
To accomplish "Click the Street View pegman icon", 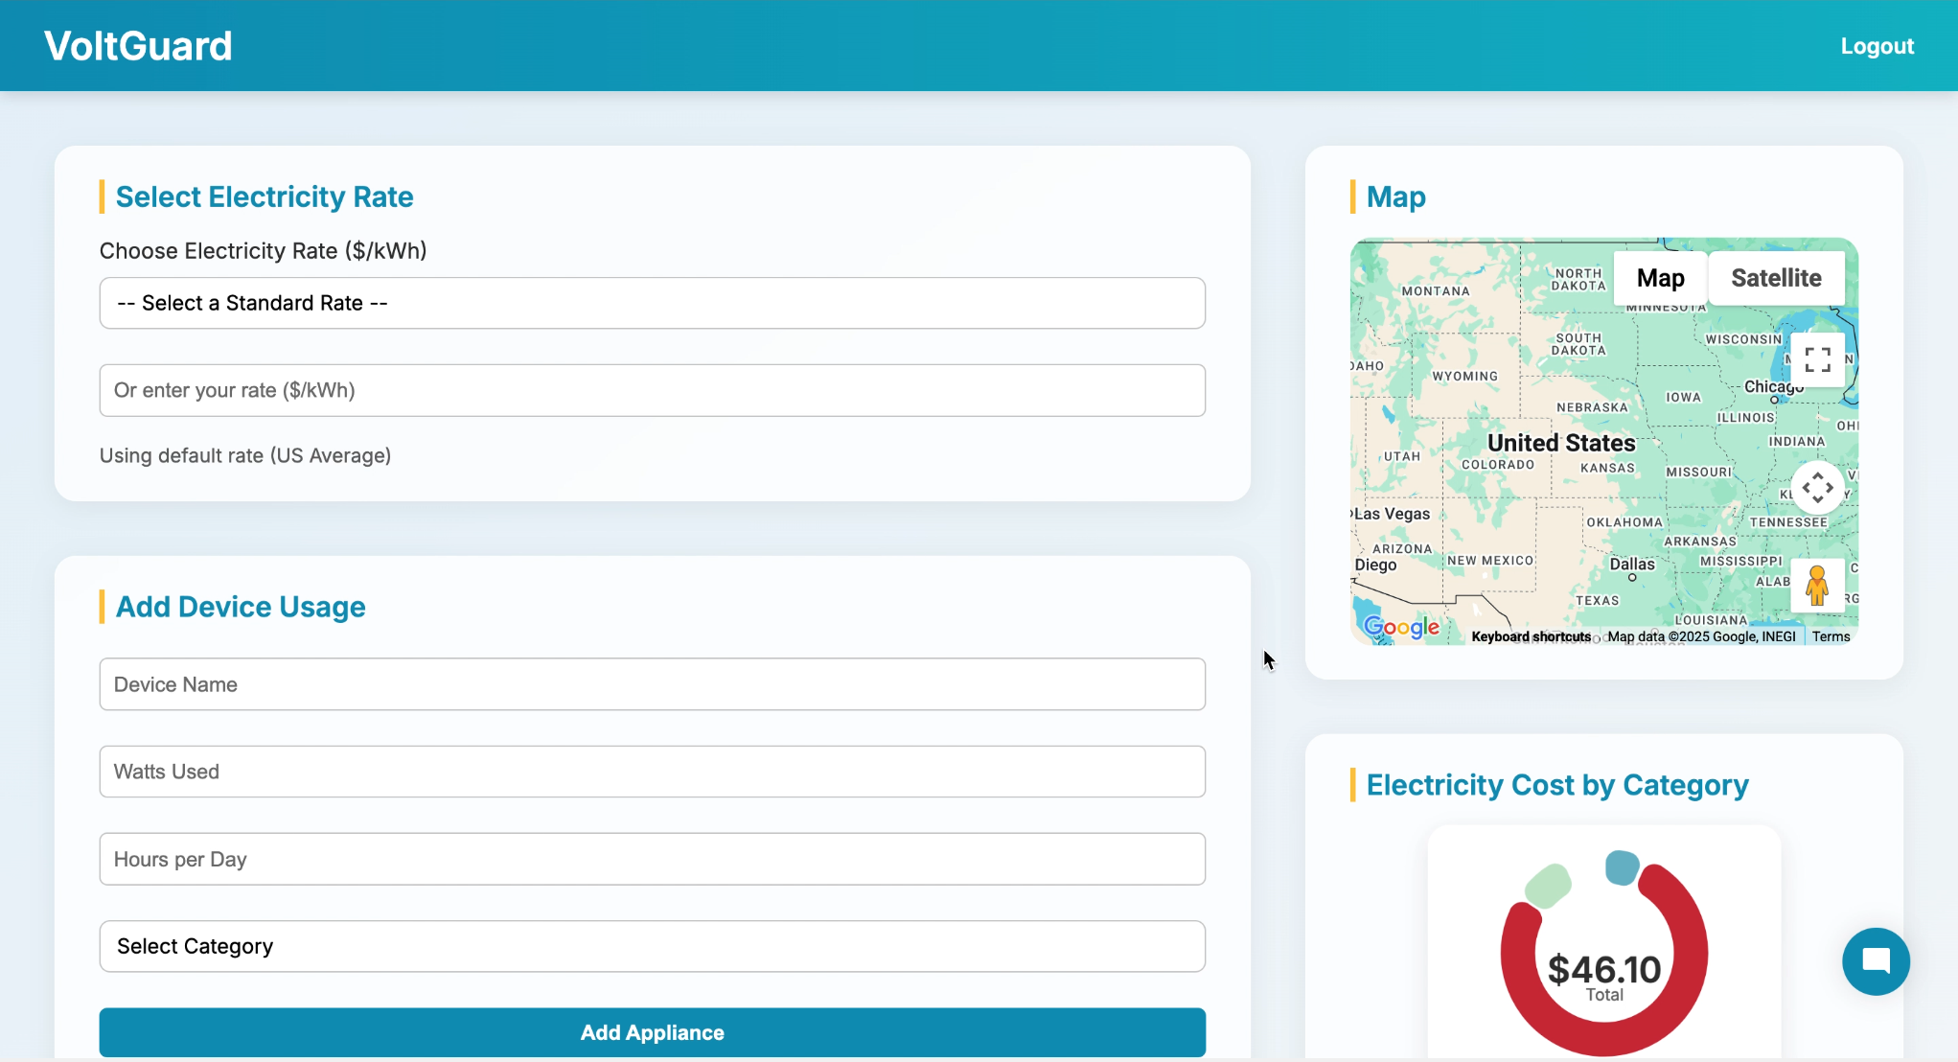I will (1817, 585).
